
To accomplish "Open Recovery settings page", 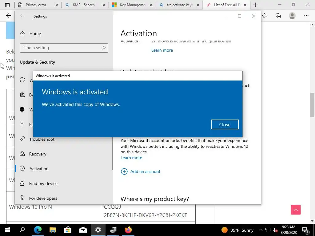I will point(38,154).
